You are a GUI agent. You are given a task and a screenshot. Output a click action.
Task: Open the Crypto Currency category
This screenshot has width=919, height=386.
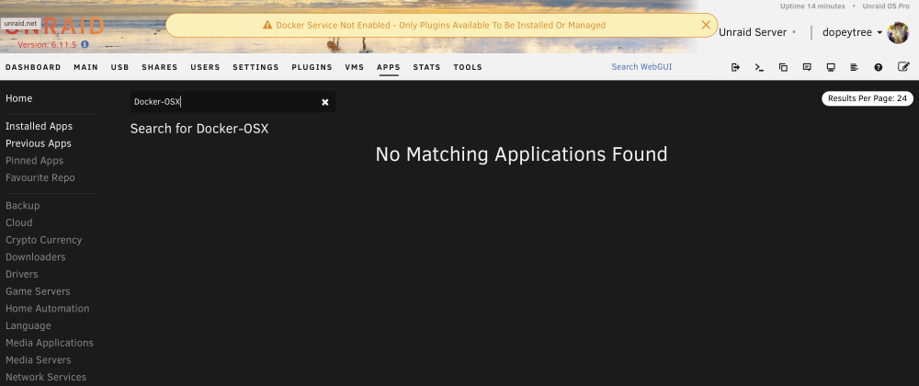[x=44, y=240]
